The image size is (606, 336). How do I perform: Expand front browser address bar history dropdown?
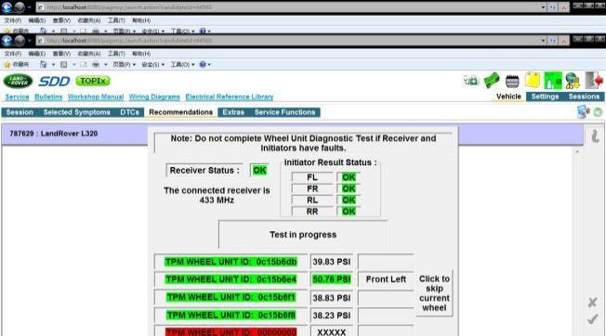(544, 41)
